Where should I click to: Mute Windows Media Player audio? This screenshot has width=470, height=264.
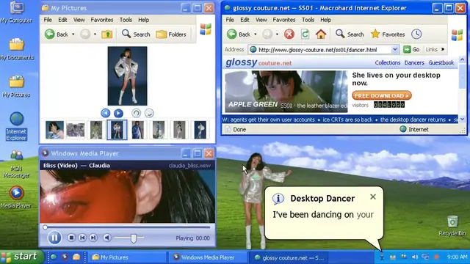coord(106,238)
